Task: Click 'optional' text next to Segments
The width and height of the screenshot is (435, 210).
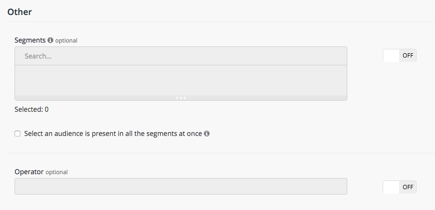Action: (x=66, y=41)
